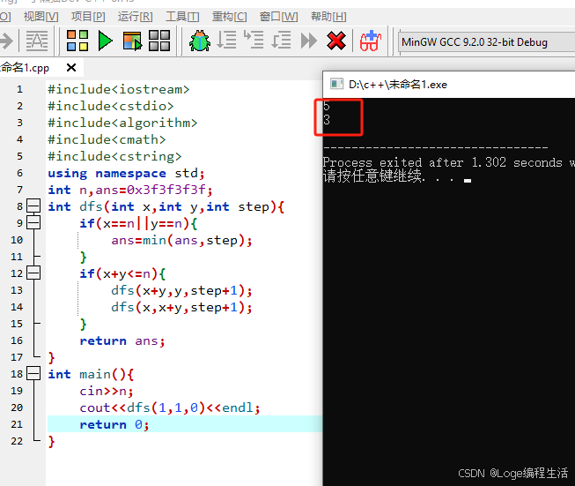This screenshot has width=575, height=486.
Task: Open the 窗口[W] menu
Action: [278, 17]
